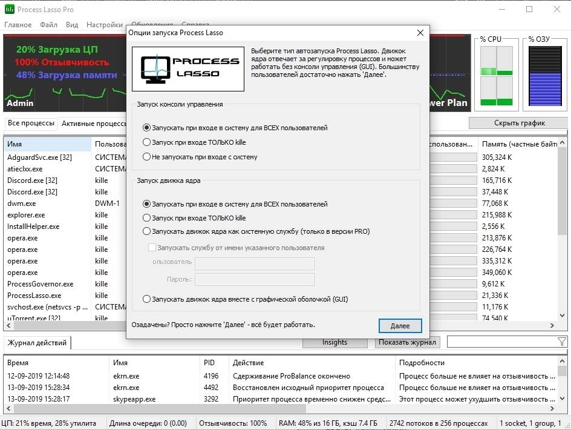
Task: Sort the action log by the 'Время' column
Action: 56,363
